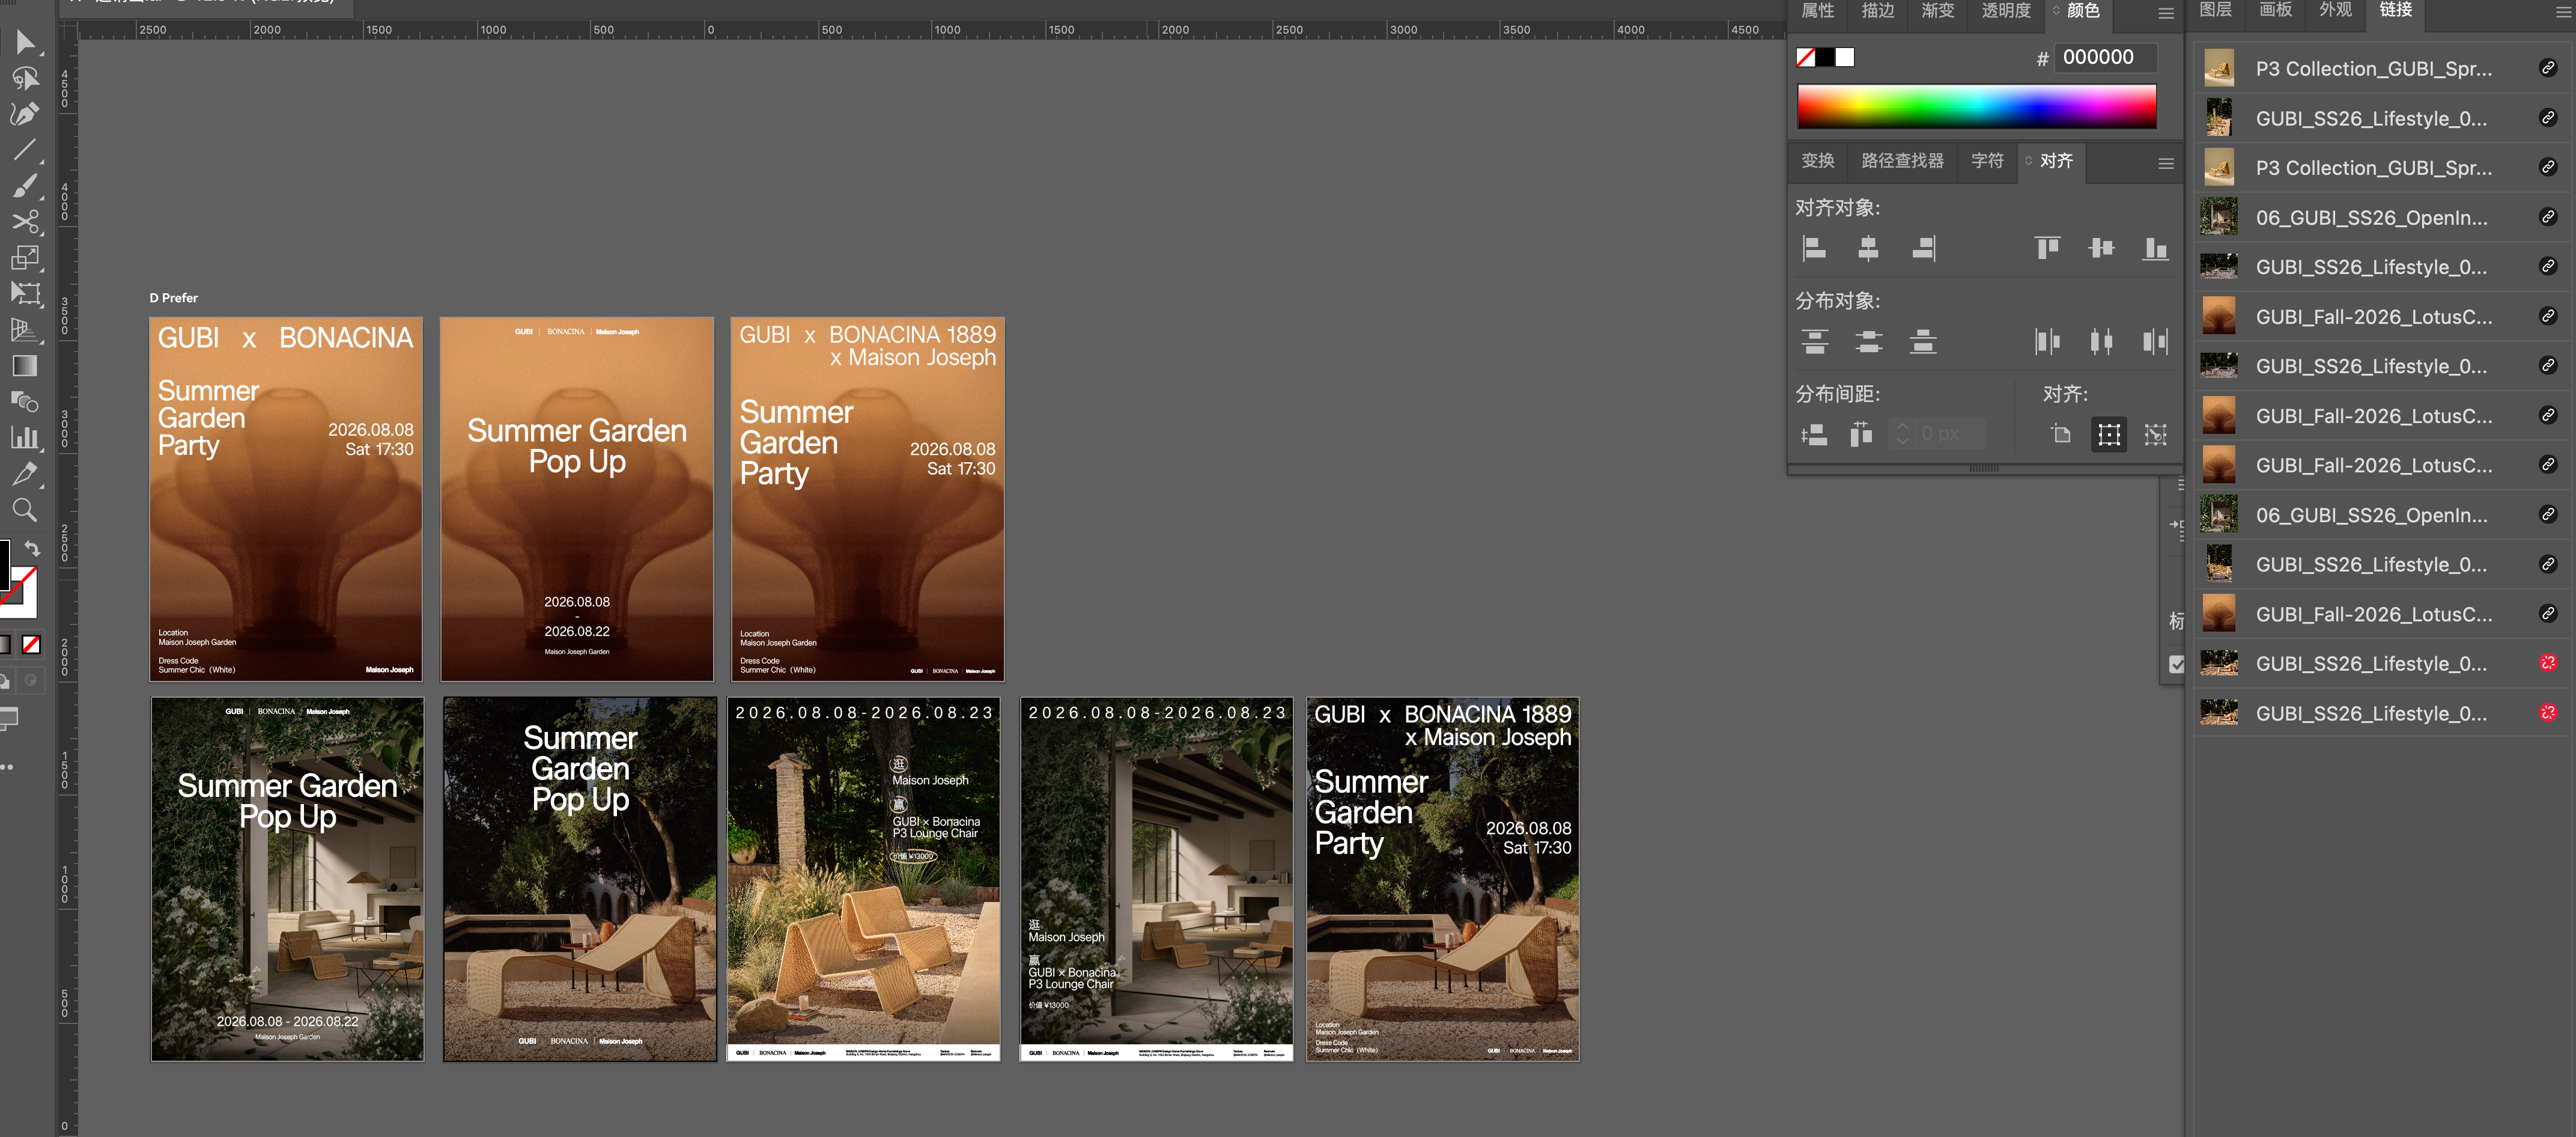The width and height of the screenshot is (2576, 1137).
Task: Select the Selection arrow tool
Action: click(x=25, y=42)
